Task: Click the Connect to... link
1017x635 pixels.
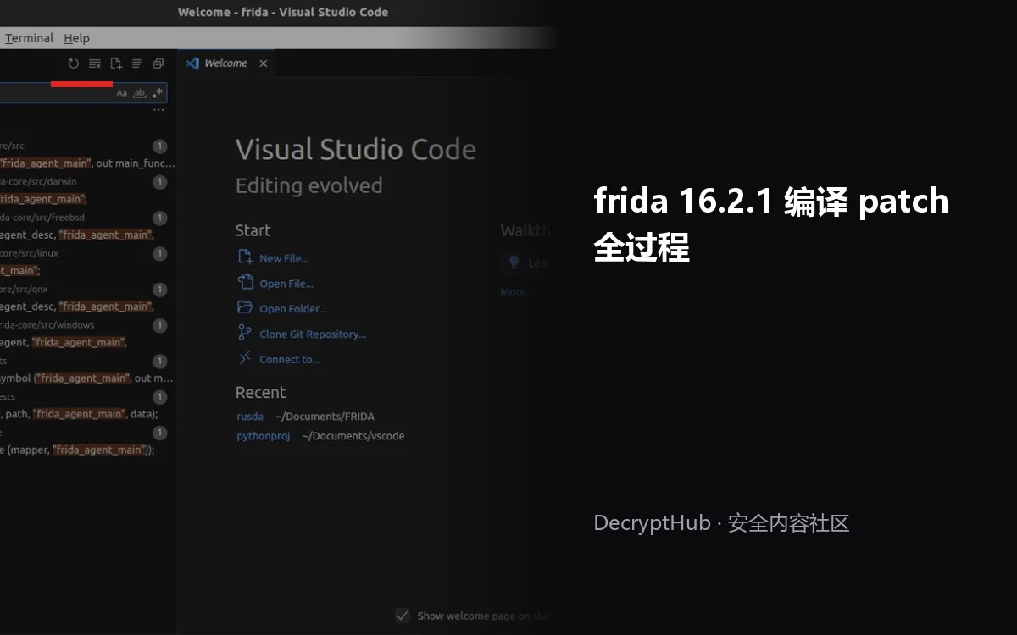Action: (x=290, y=360)
